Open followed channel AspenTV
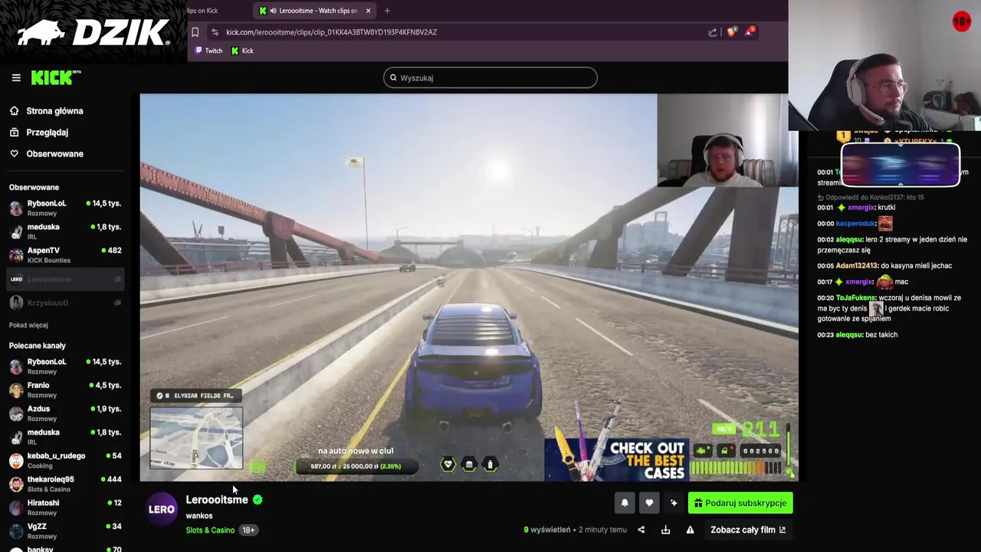Viewport: 981px width, 552px height. 65,255
